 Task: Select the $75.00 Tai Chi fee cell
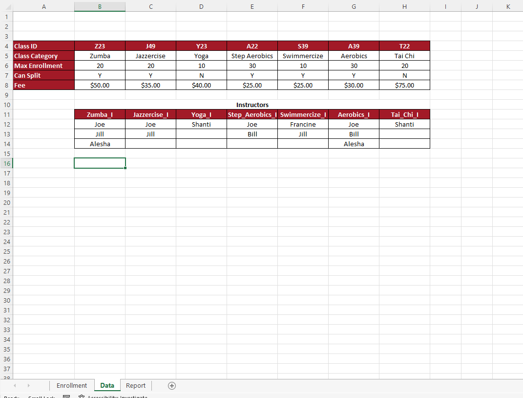coord(404,85)
